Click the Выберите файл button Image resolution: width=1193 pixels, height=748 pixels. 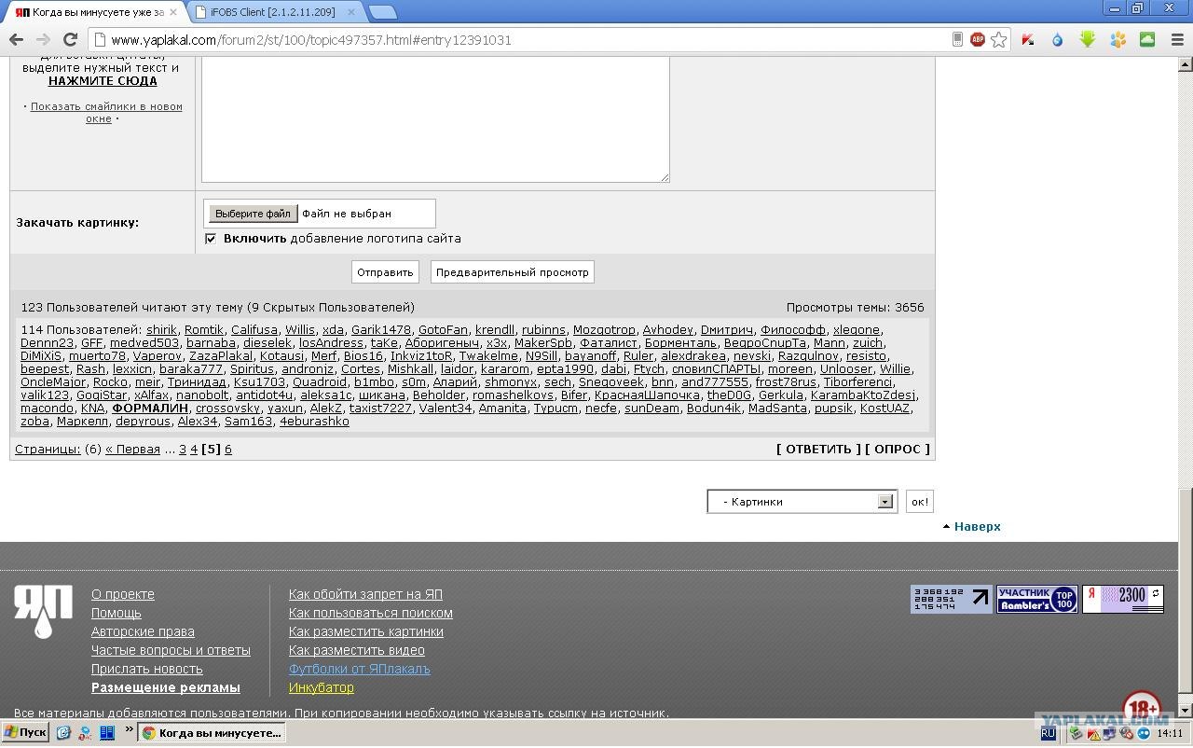tap(254, 214)
